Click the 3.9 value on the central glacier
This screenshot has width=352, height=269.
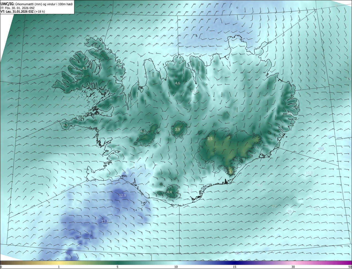coord(177,129)
